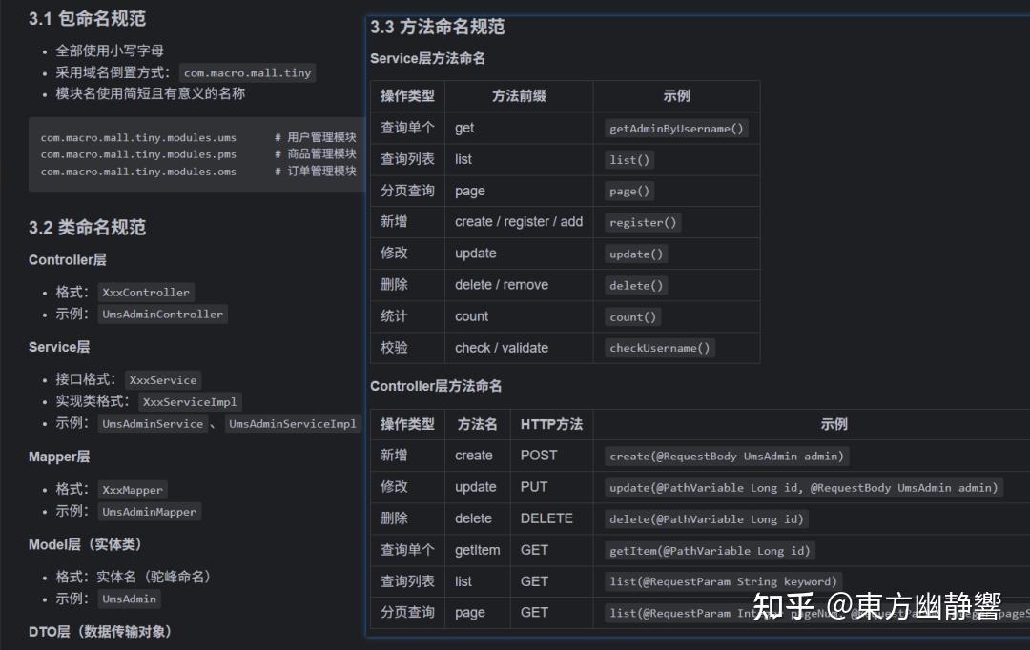This screenshot has width=1030, height=650.
Task: Click the code tag "UmsAdminMapper"
Action: [149, 511]
